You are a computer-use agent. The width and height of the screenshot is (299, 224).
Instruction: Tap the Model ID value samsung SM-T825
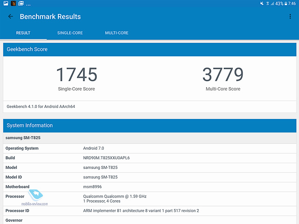pyautogui.click(x=100, y=177)
